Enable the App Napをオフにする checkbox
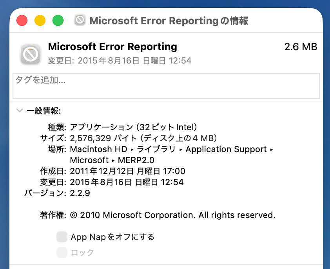The width and height of the screenshot is (330, 269). coord(62,237)
